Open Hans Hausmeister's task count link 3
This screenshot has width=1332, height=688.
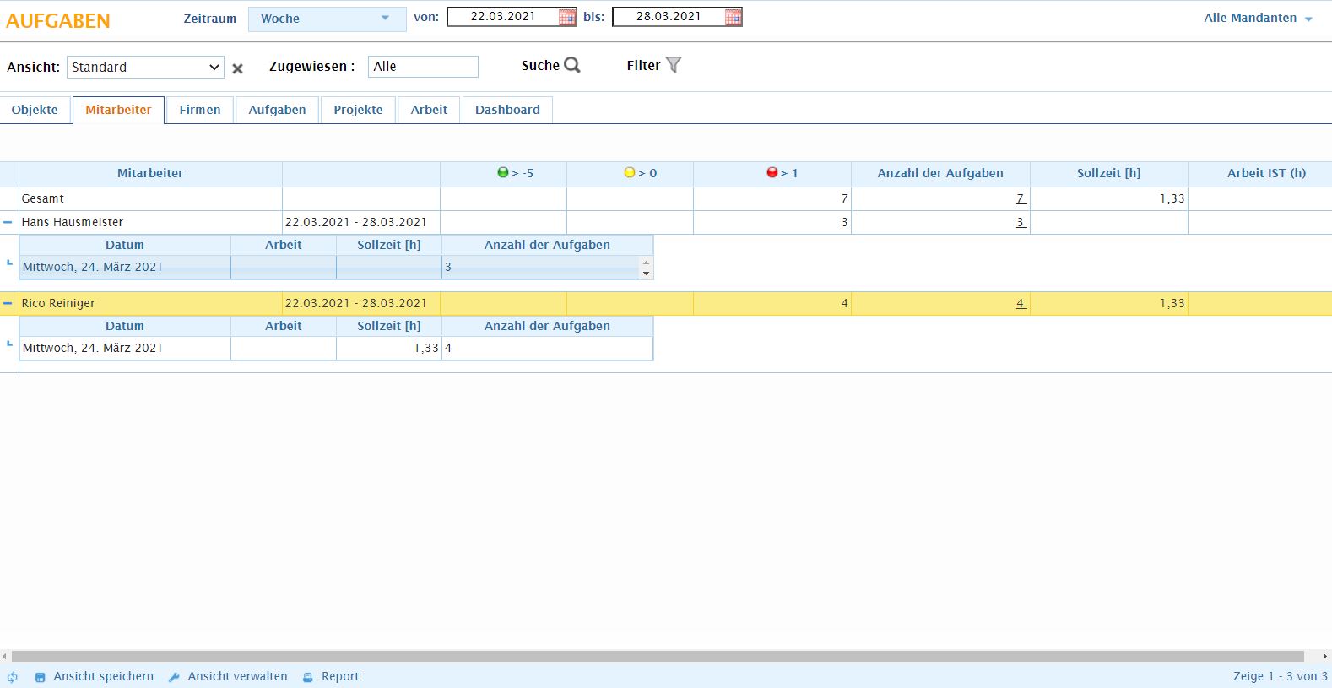(x=1021, y=222)
